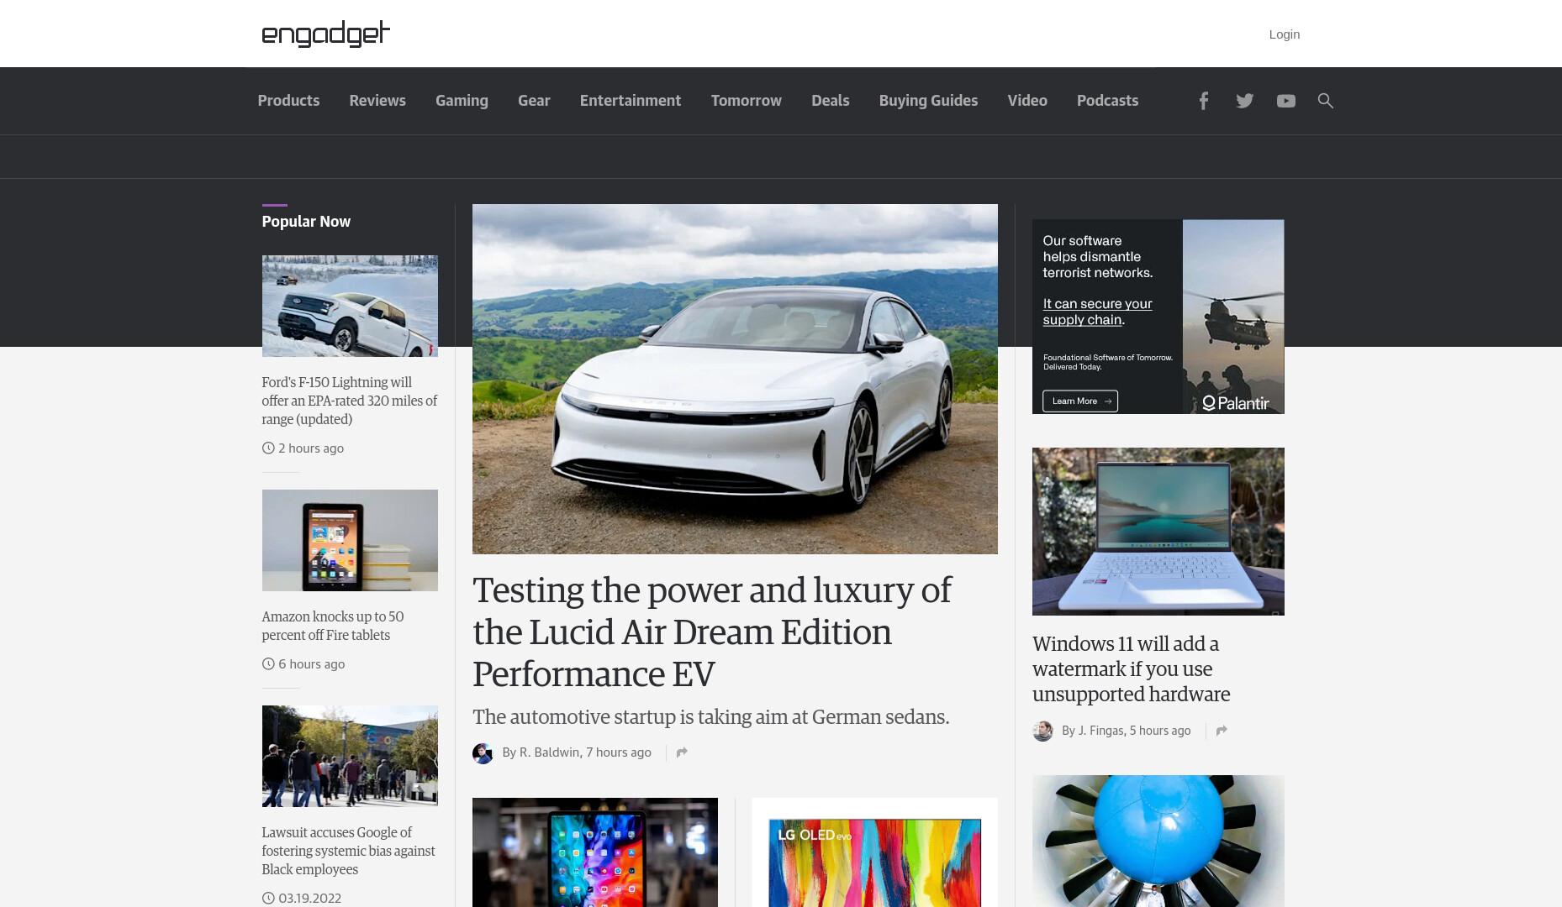Click R. Baldwin's author avatar
1562x907 pixels.
tap(483, 752)
